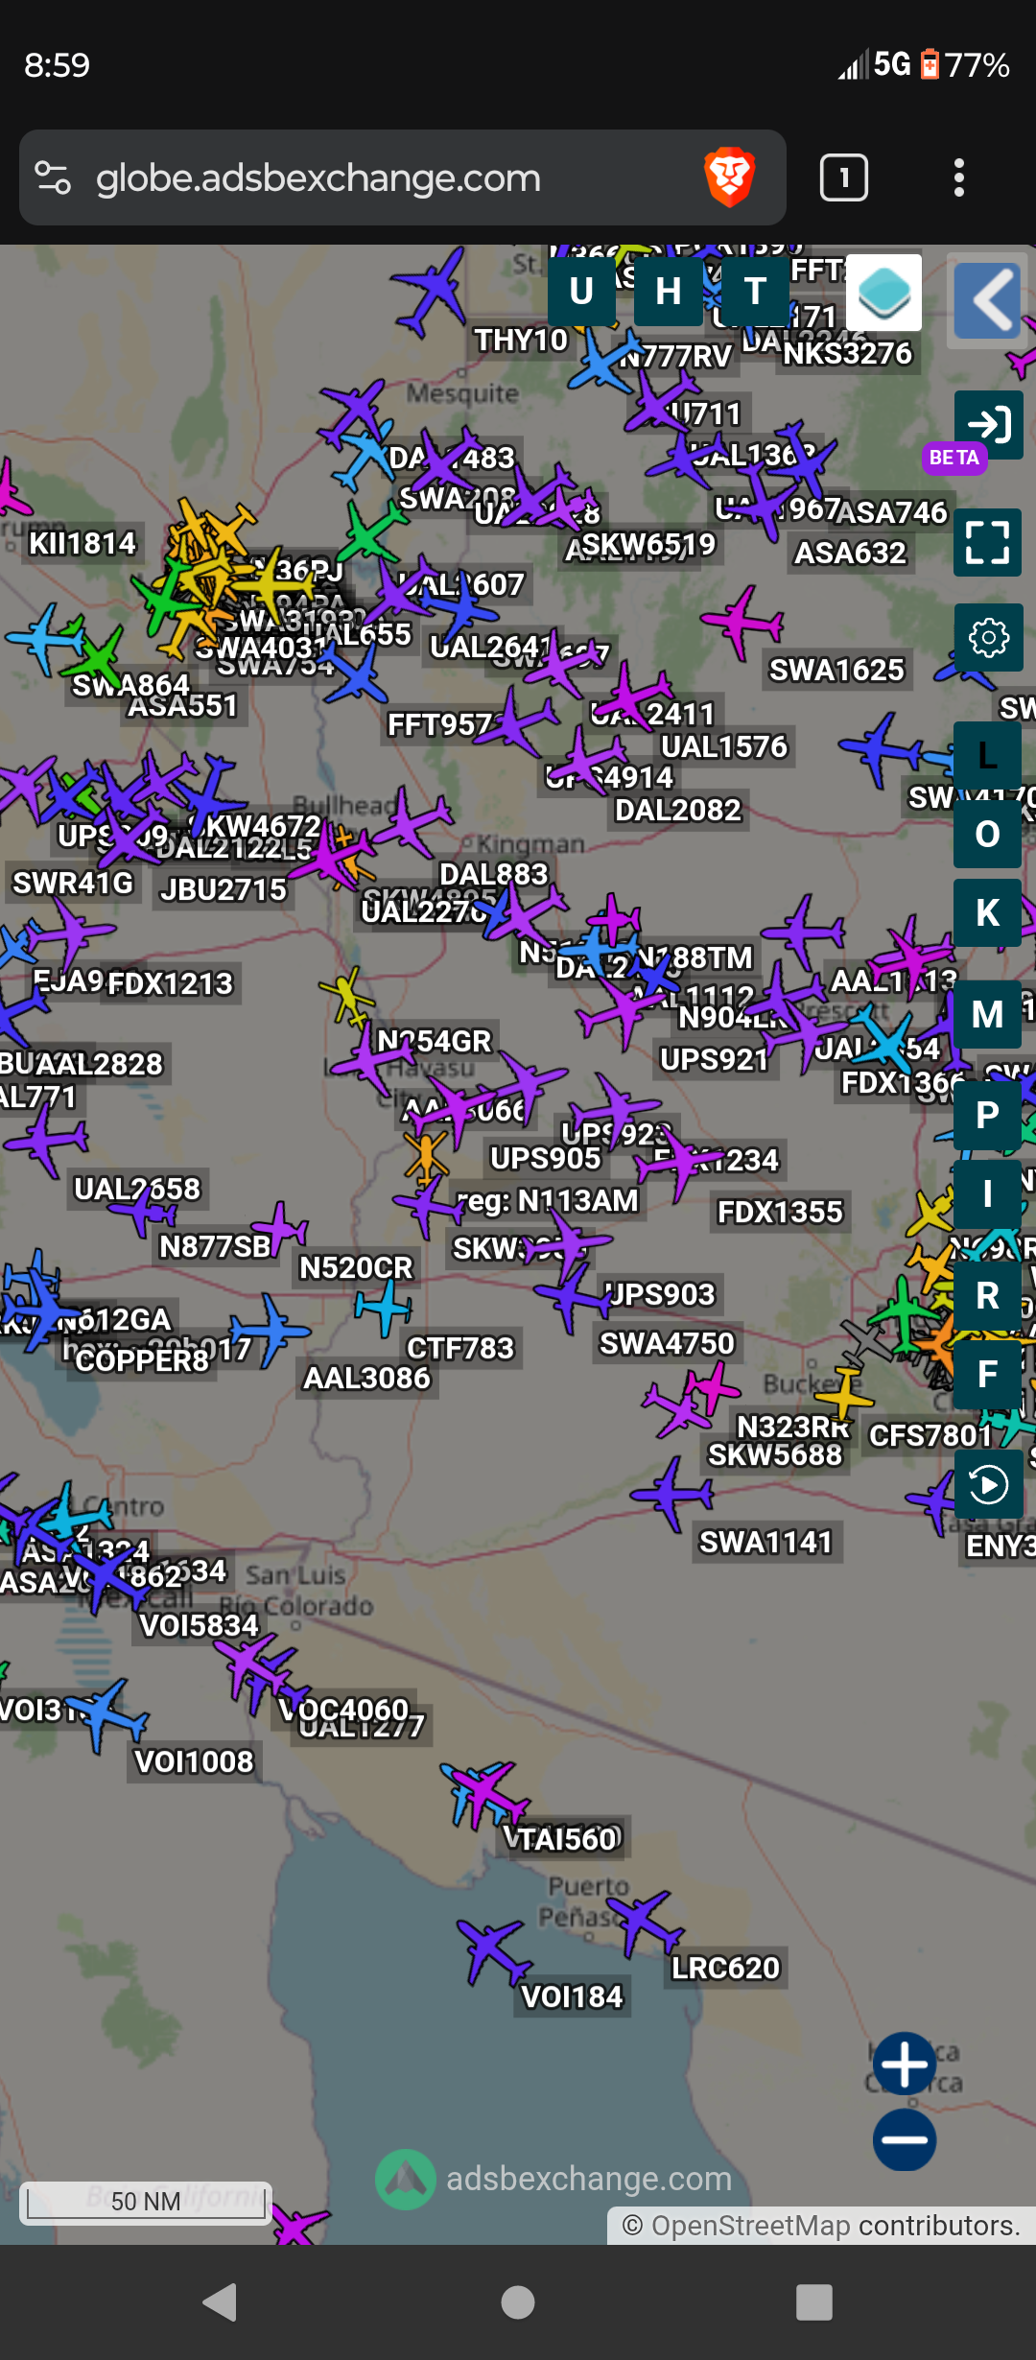The image size is (1036, 2360).
Task: Zoom out with the minus button
Action: 905,2139
